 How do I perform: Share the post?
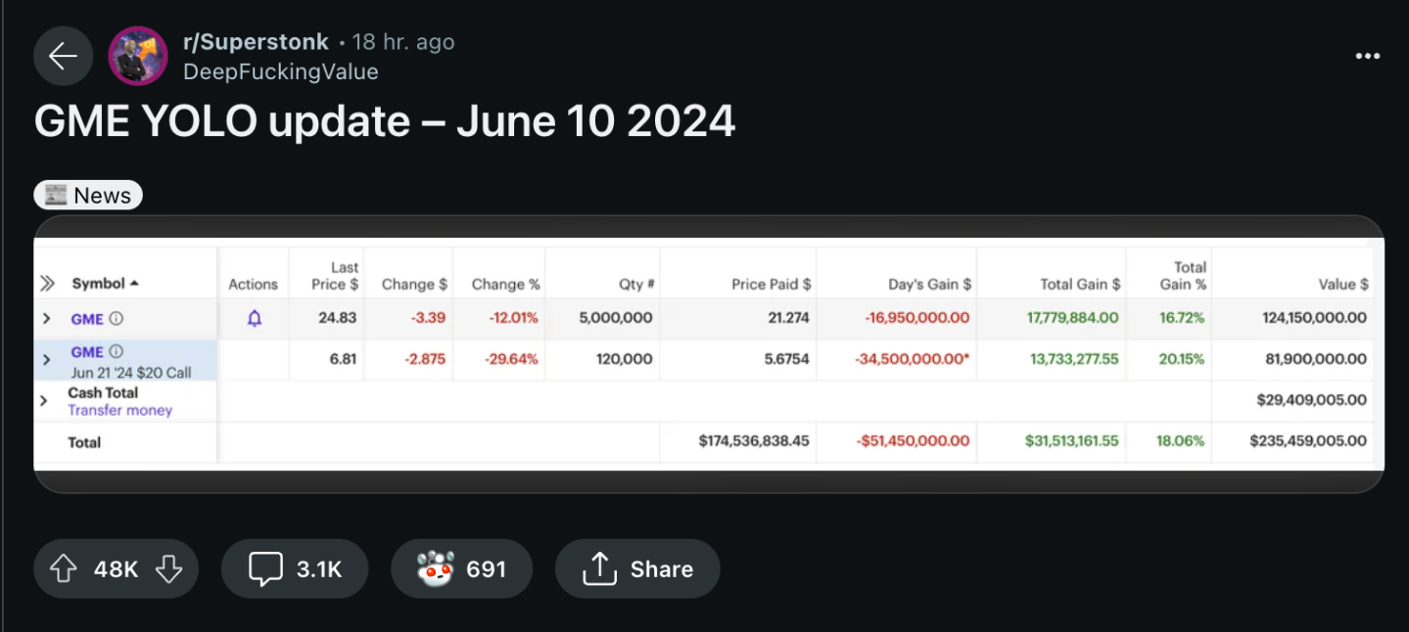637,568
